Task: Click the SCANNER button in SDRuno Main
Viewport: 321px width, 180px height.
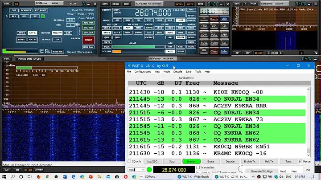Action: coord(26,10)
